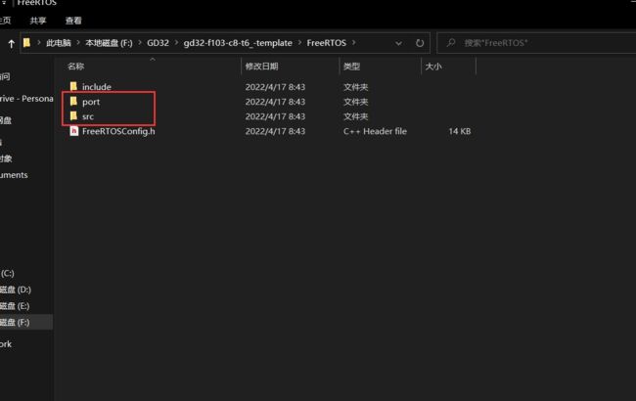Click the port folder name
The width and height of the screenshot is (636, 401).
[x=91, y=102]
